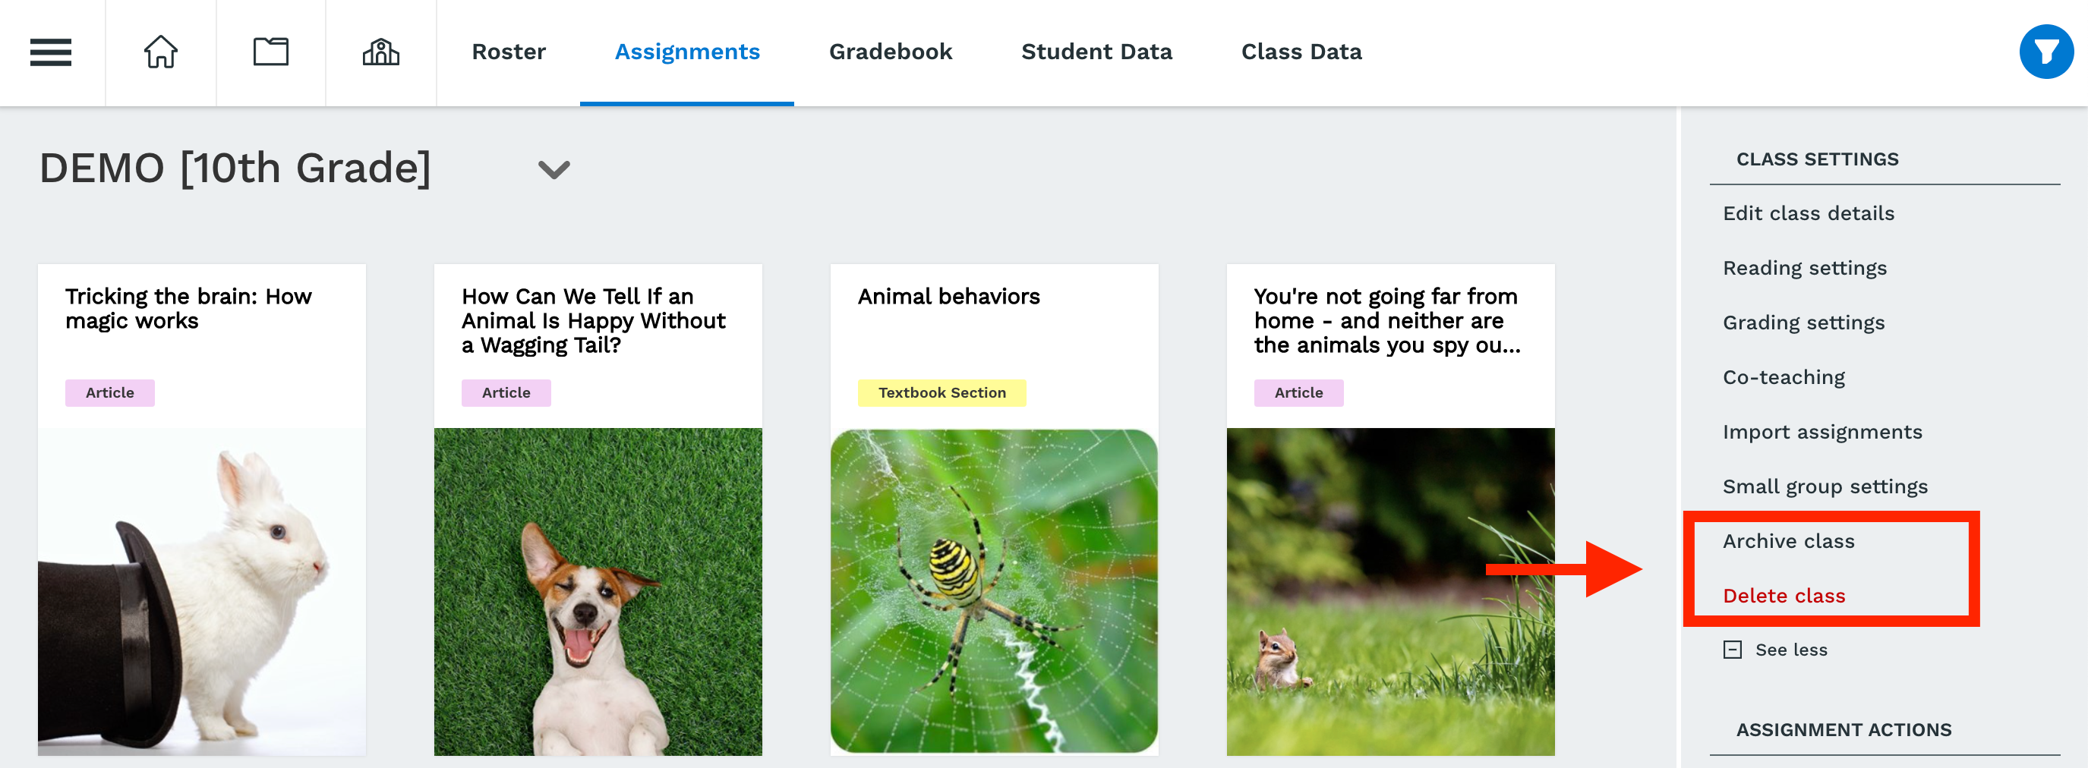This screenshot has width=2088, height=768.
Task: Open the folder binder icon
Action: 271,52
